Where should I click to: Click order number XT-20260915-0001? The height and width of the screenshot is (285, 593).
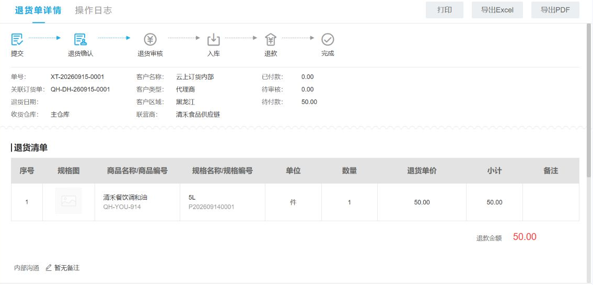[77, 77]
